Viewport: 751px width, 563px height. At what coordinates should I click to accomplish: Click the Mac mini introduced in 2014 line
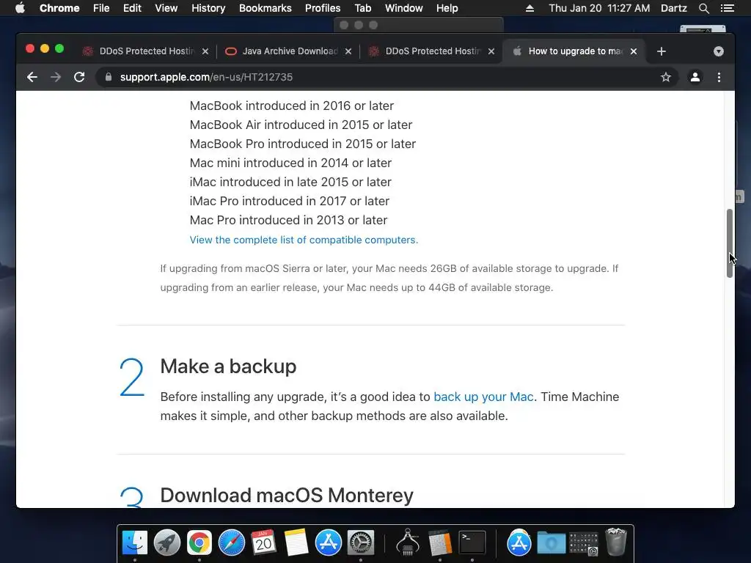point(290,163)
